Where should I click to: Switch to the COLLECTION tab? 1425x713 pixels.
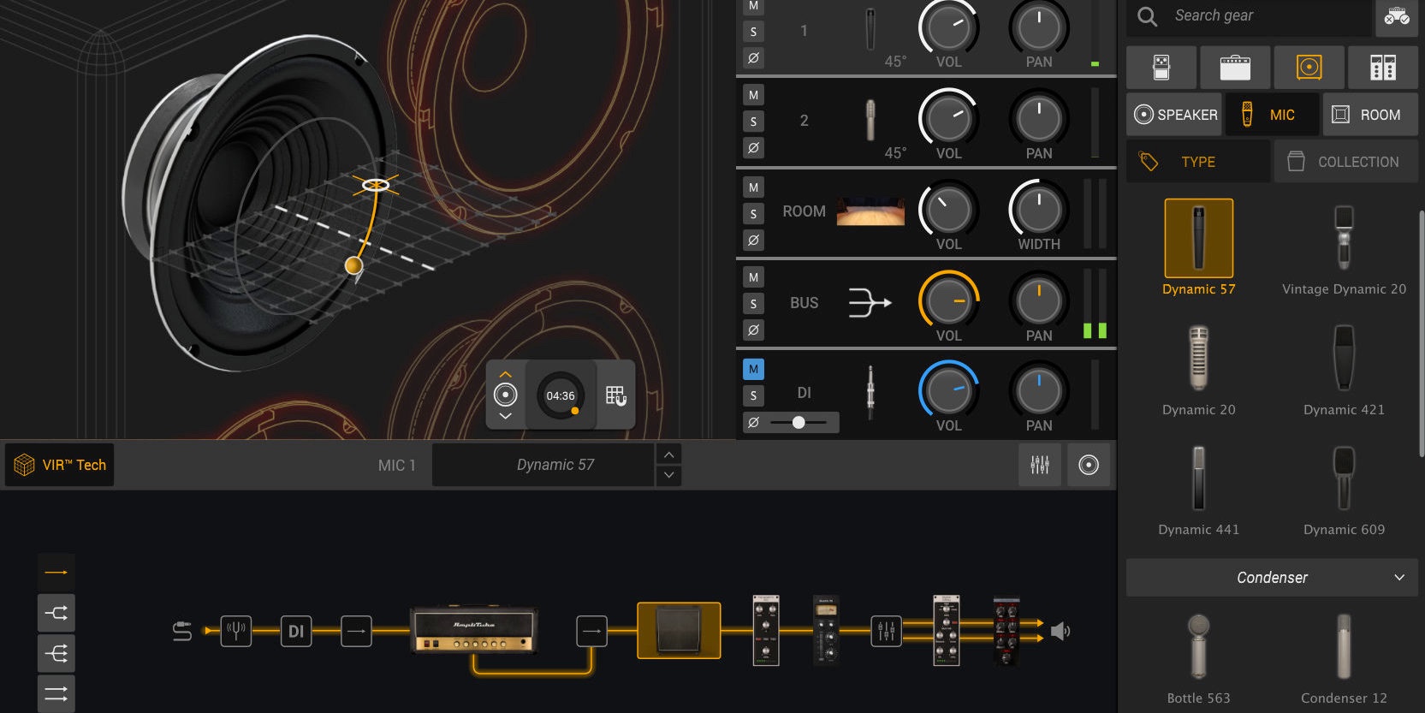pos(1345,162)
